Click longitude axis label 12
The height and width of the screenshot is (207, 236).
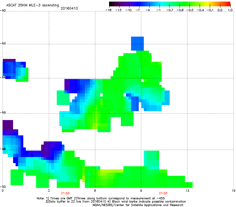pos(187,191)
